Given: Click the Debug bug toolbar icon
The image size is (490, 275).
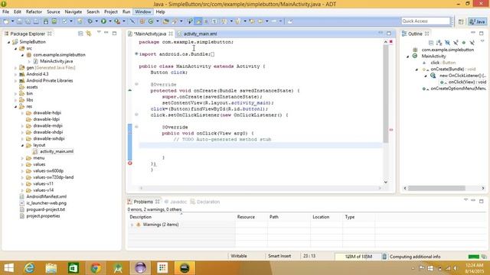Looking at the screenshot, I should click(90, 21).
